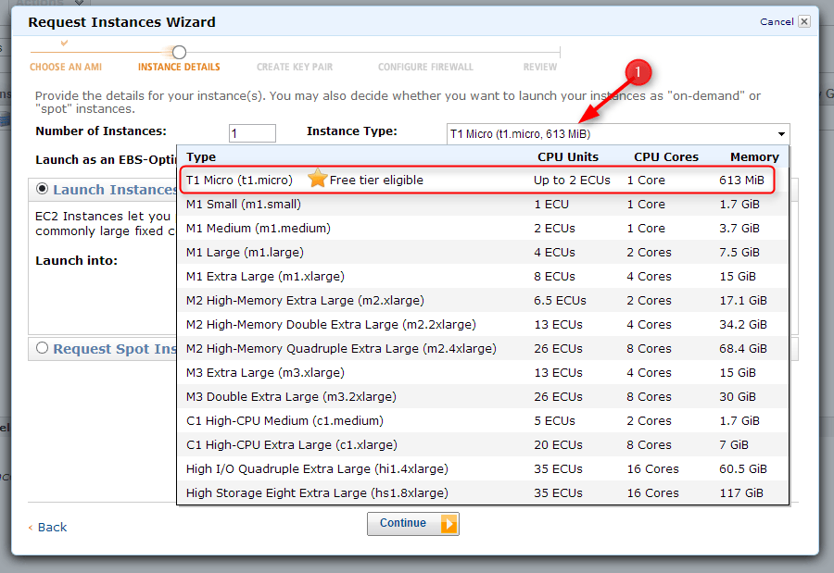Viewport: 834px width, 573px height.
Task: Select the Launch Instances radio button
Action: click(42, 189)
